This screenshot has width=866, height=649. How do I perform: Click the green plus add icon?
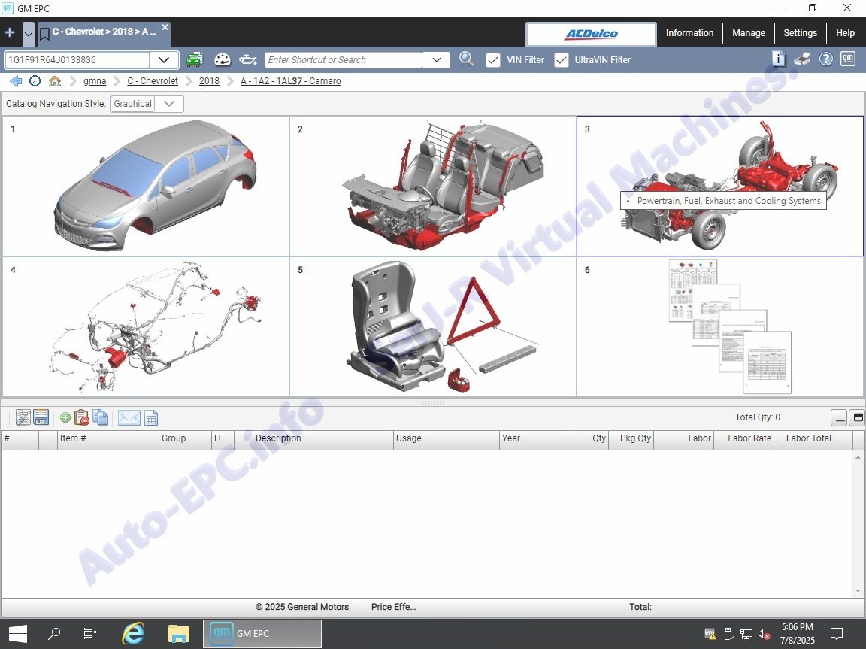(x=65, y=418)
